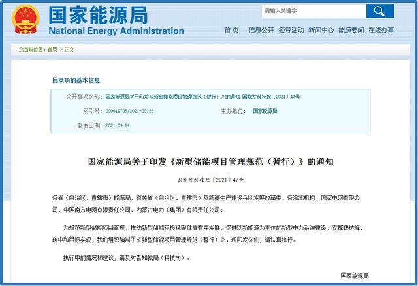Open the 信息公开 navigation menu item
Screen dimensions: 418x286
261,30
